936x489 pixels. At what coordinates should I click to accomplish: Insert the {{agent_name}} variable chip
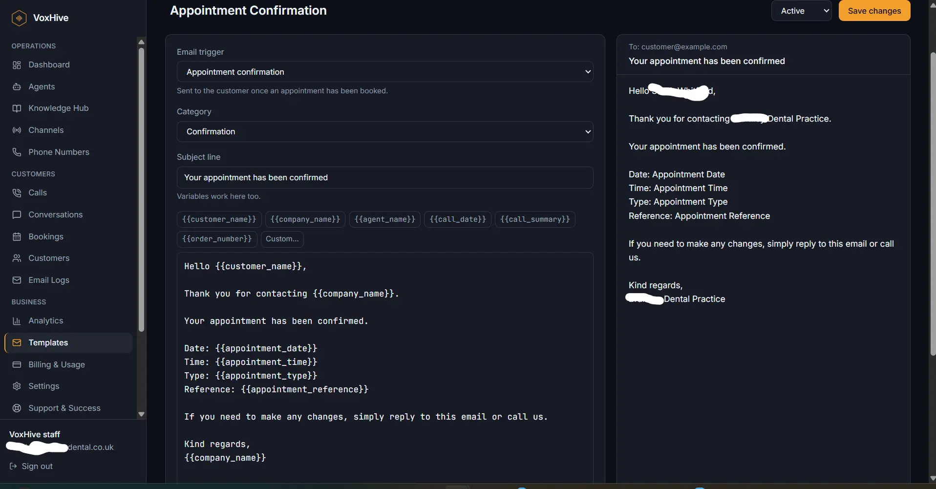coord(385,219)
